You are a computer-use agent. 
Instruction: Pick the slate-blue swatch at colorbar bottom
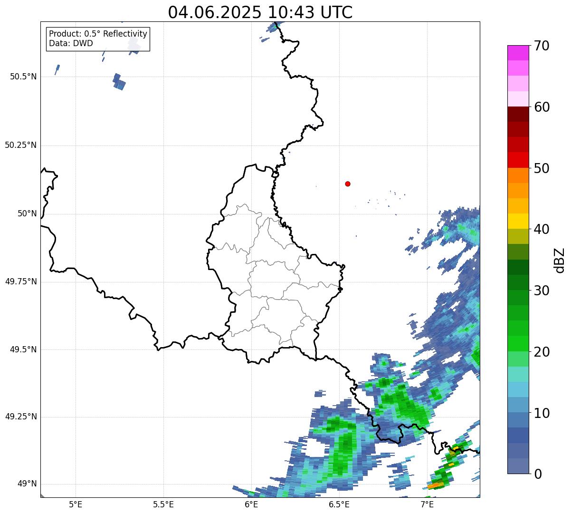pos(518,466)
